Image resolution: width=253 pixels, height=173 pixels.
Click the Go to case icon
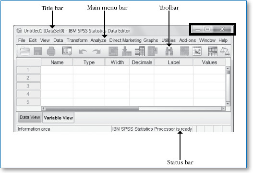coord(113,51)
